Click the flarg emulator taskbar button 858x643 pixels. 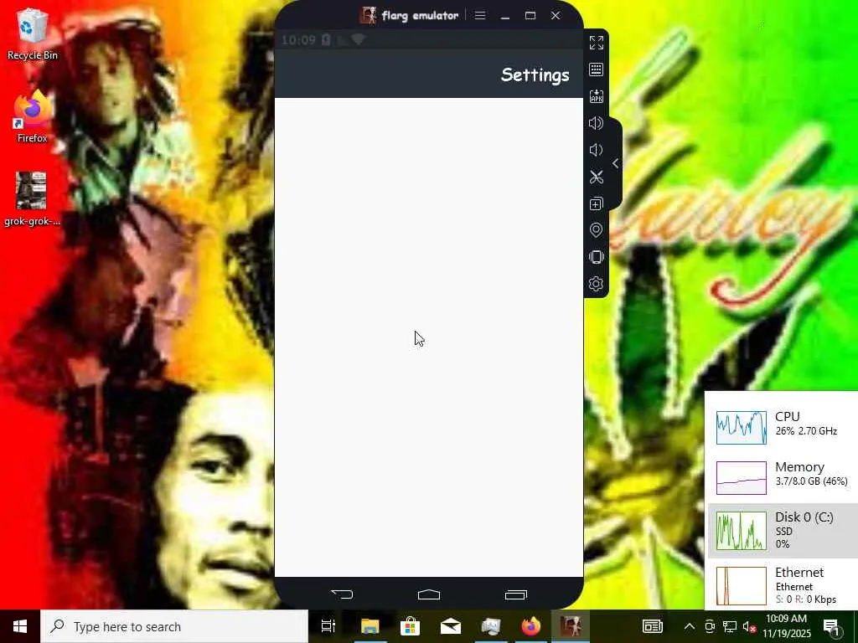pyautogui.click(x=571, y=626)
